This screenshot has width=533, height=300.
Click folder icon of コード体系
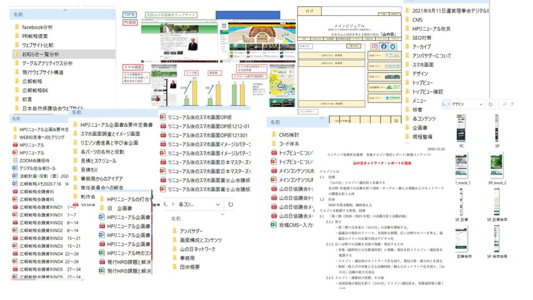[274, 144]
